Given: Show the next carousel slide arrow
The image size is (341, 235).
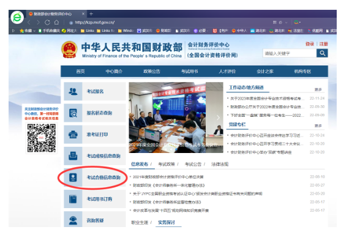Looking at the screenshot, I should click(218, 117).
